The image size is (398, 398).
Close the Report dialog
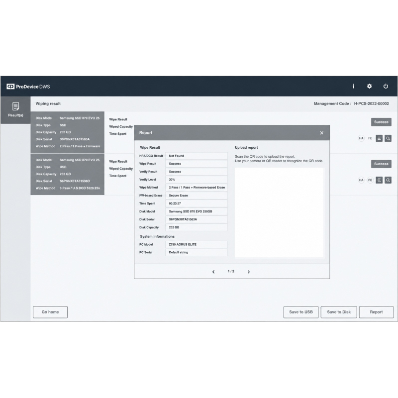321,133
